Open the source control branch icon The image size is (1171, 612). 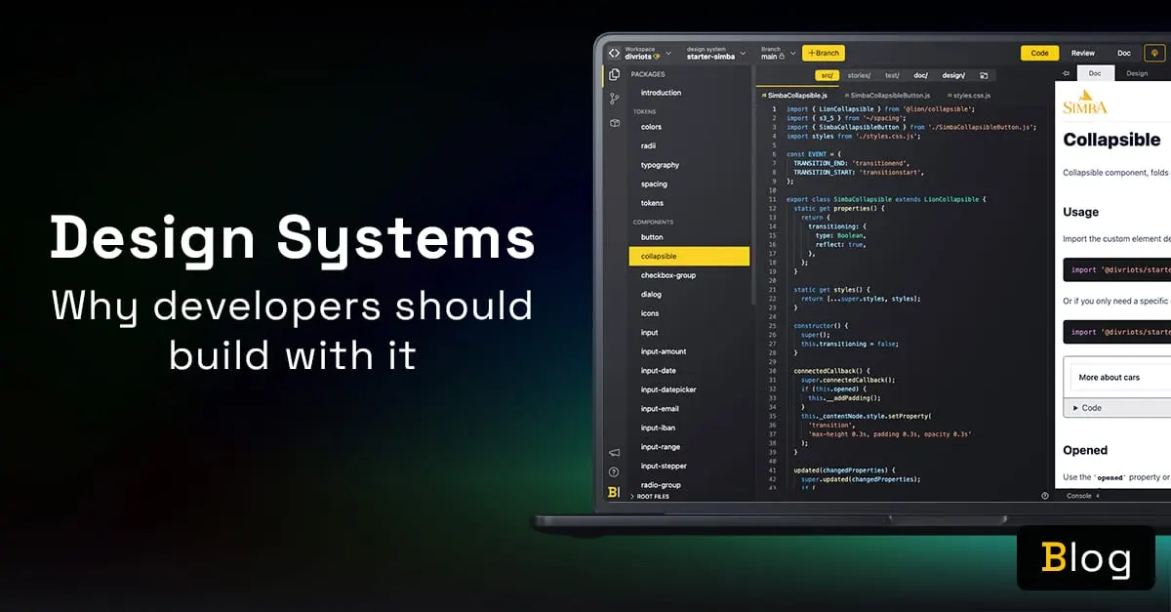click(614, 99)
